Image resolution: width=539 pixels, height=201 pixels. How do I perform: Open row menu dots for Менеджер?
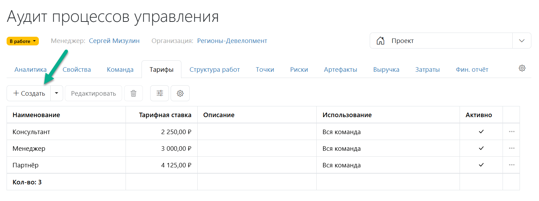pos(512,148)
